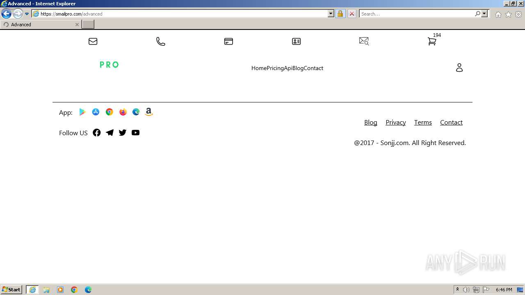The height and width of the screenshot is (295, 525).
Task: Show hidden system tray icons
Action: click(457, 290)
